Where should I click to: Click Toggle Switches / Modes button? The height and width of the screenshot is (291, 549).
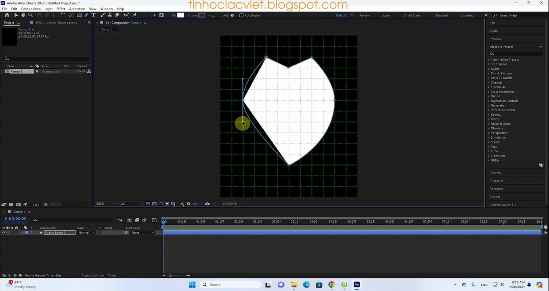(99, 275)
